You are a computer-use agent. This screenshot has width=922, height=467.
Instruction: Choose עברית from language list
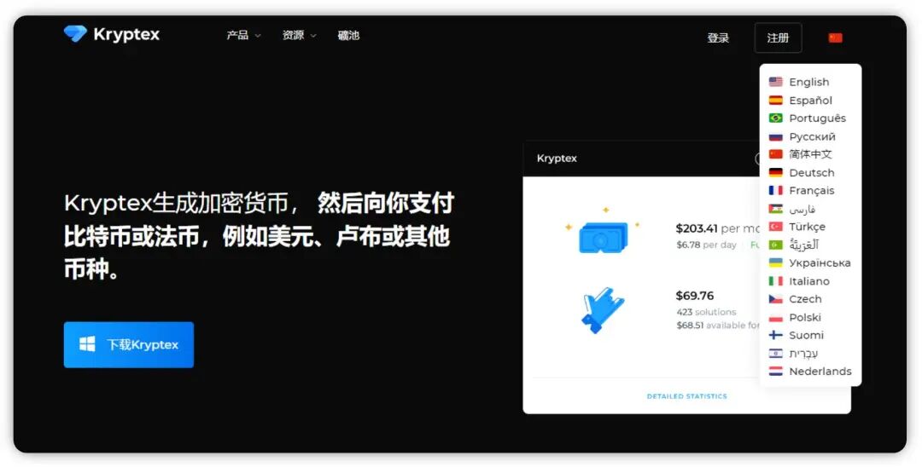pyautogui.click(x=803, y=353)
